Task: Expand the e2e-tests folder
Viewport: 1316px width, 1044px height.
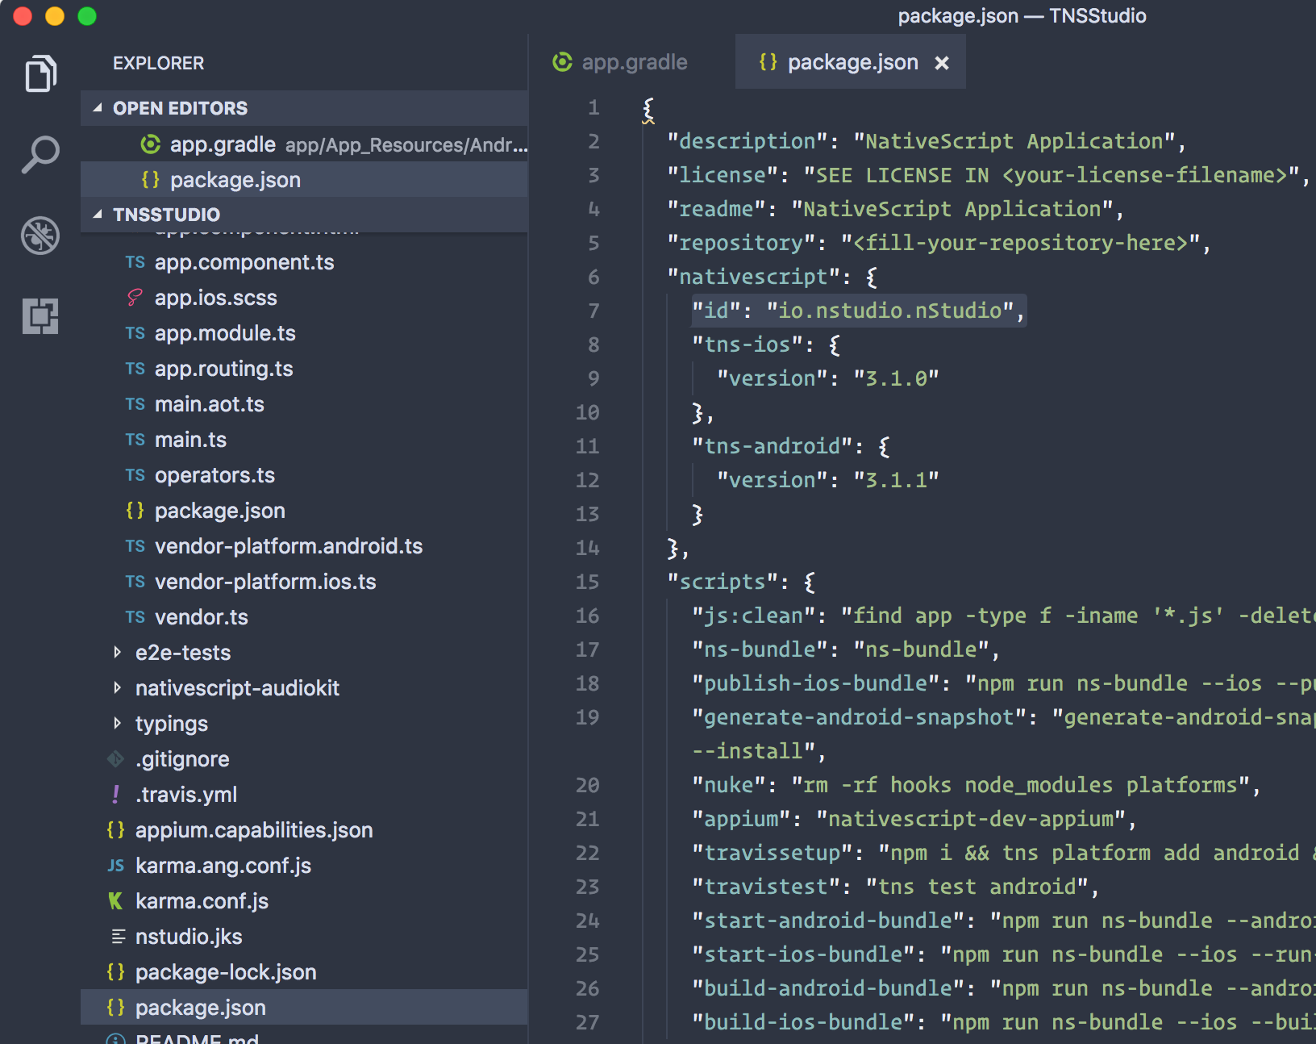Action: point(305,653)
